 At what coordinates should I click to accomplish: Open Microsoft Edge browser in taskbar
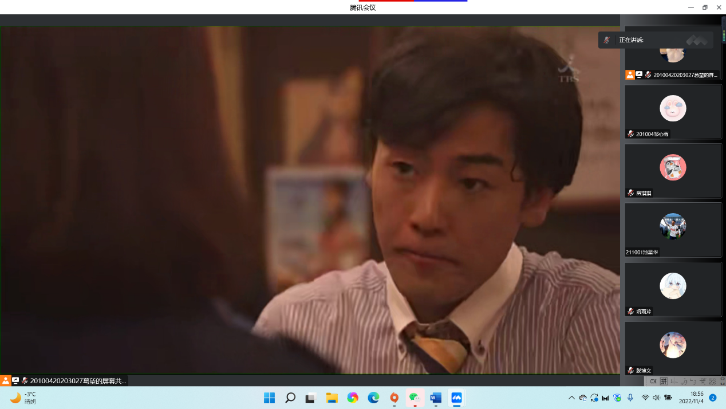[x=373, y=398]
